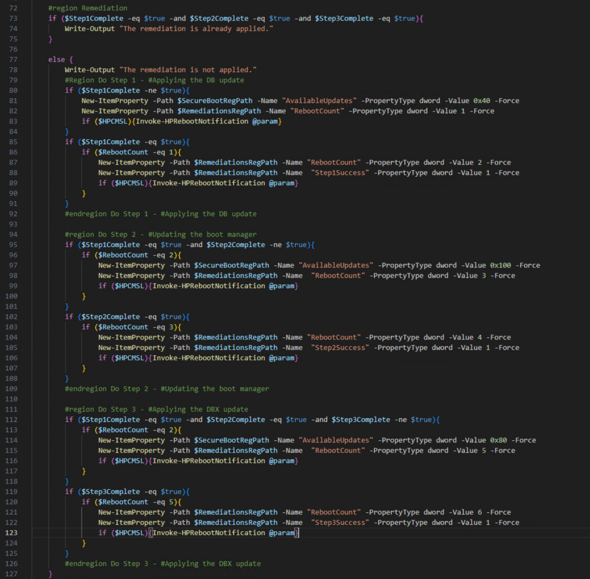Click the highlighted line number 123
The image size is (590, 579).
(x=12, y=533)
